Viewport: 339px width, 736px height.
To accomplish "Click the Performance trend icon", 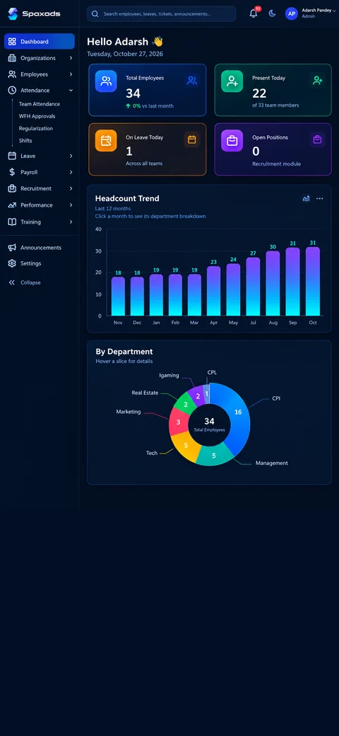I will (12, 205).
